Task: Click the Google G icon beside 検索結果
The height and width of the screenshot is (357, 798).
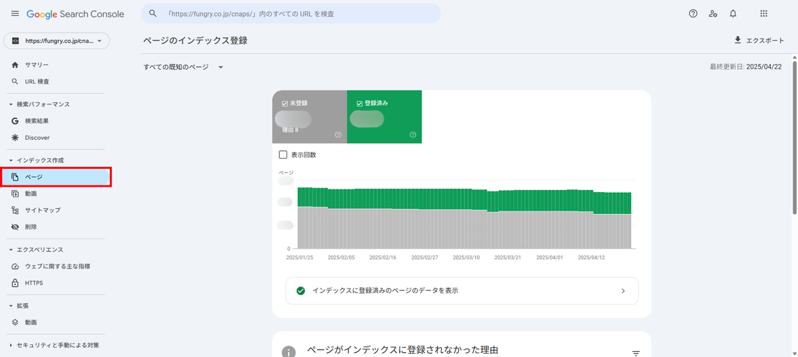Action: tap(15, 121)
